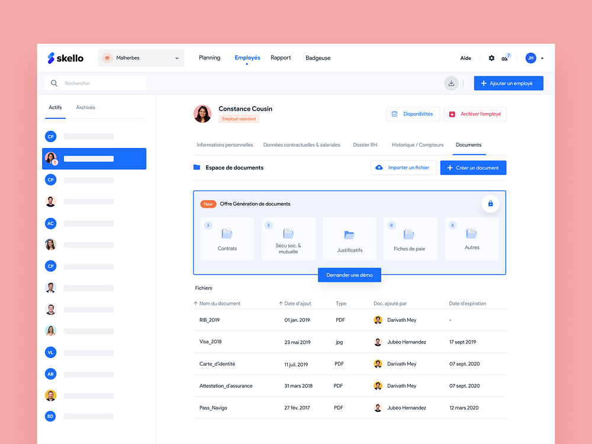This screenshot has width=592, height=444.
Task: Click the notifications icon with badge 7
Action: point(505,57)
